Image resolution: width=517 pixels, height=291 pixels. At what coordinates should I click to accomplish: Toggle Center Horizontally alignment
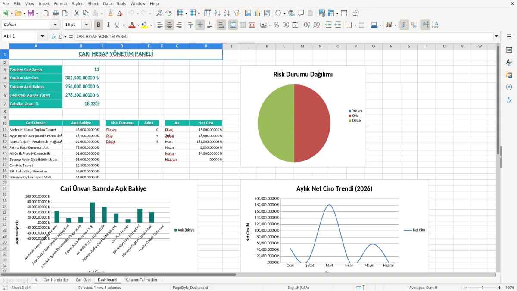[169, 25]
